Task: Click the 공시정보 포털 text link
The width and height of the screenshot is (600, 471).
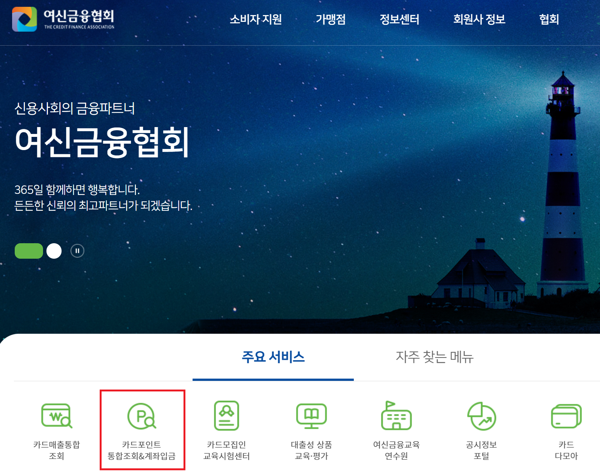Action: (x=481, y=450)
